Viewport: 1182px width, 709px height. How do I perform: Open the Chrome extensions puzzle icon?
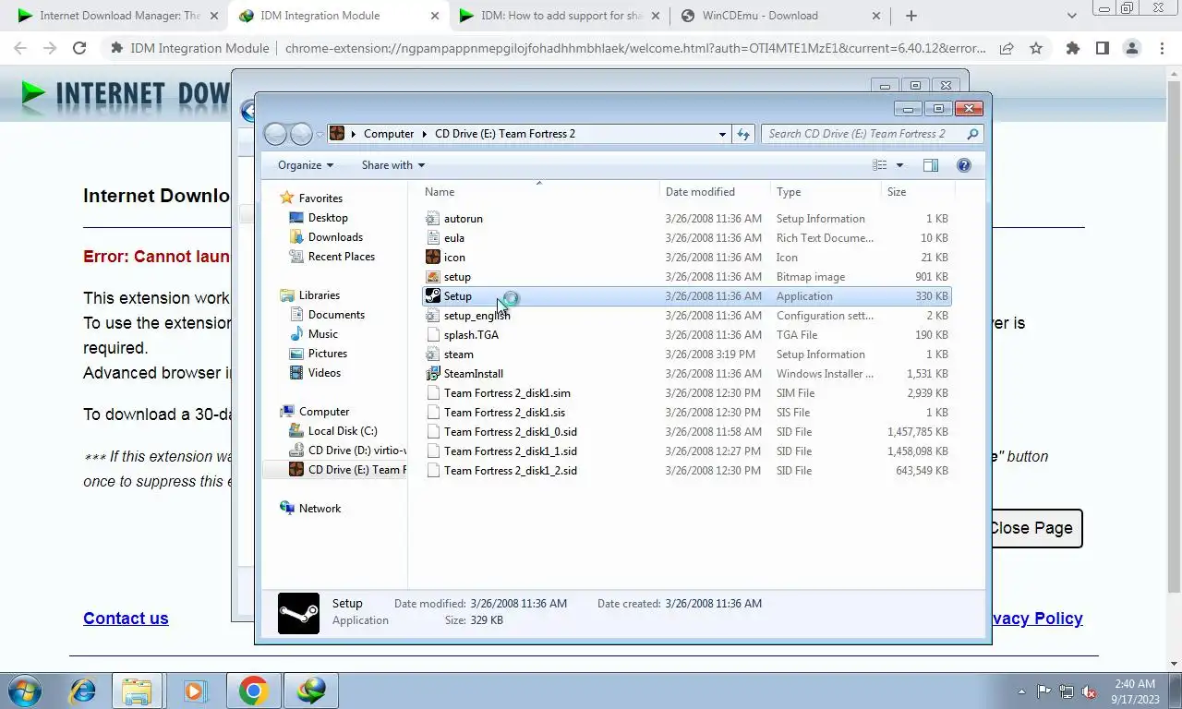click(1072, 48)
